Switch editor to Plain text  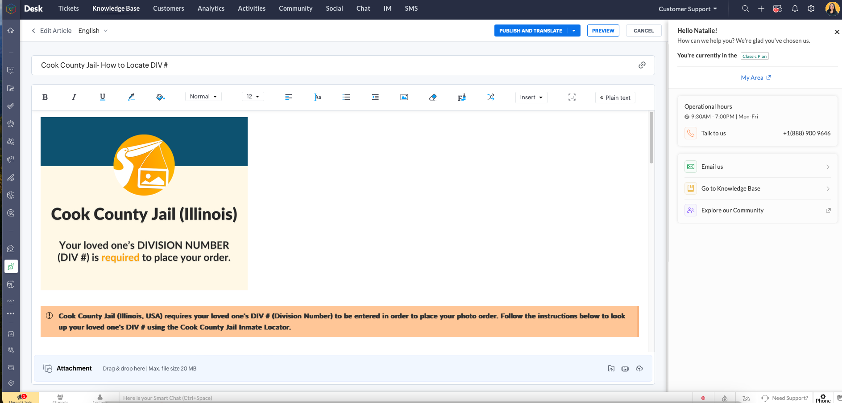pos(615,98)
